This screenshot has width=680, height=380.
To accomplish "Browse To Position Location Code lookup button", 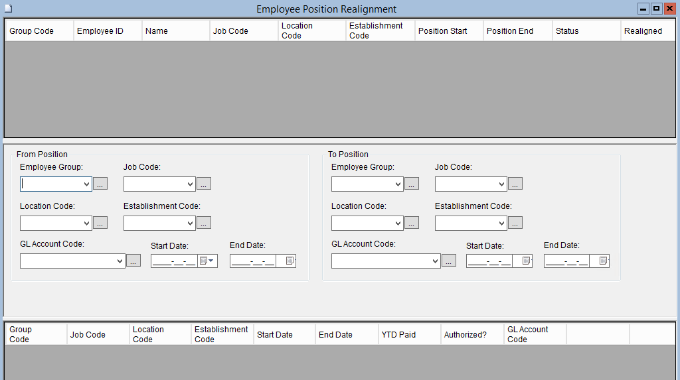I will point(412,223).
